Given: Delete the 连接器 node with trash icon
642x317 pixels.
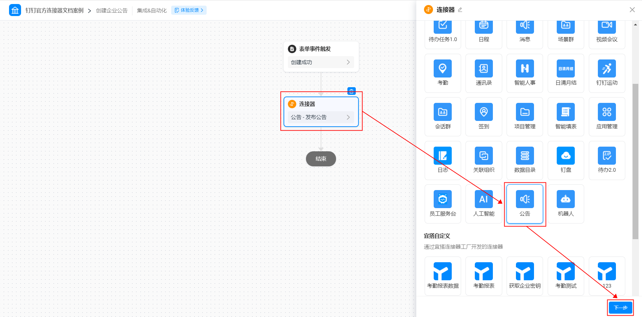Looking at the screenshot, I should (x=351, y=91).
